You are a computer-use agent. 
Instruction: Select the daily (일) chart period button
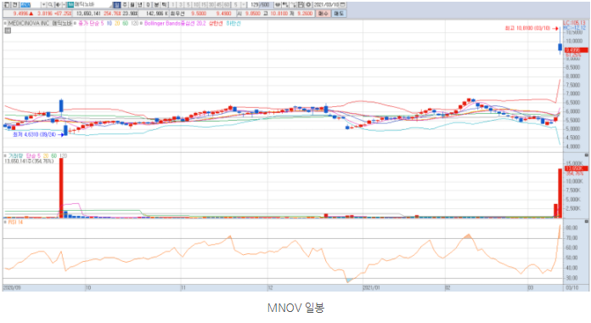pos(117,4)
